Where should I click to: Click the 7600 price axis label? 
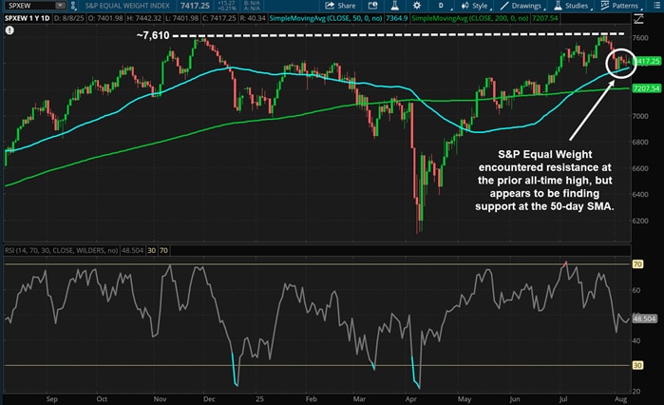click(640, 38)
